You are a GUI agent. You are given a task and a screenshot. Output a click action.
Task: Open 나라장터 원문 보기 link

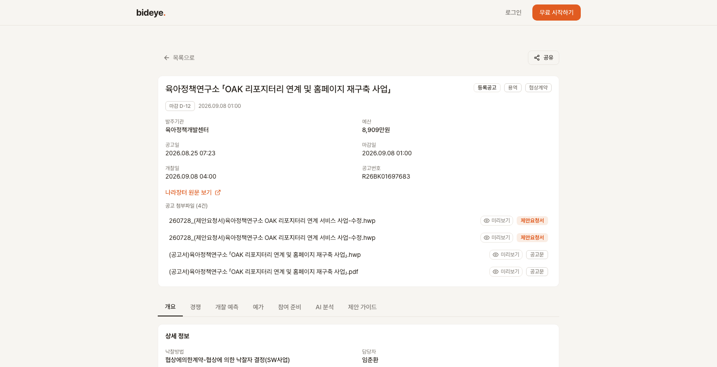click(193, 192)
